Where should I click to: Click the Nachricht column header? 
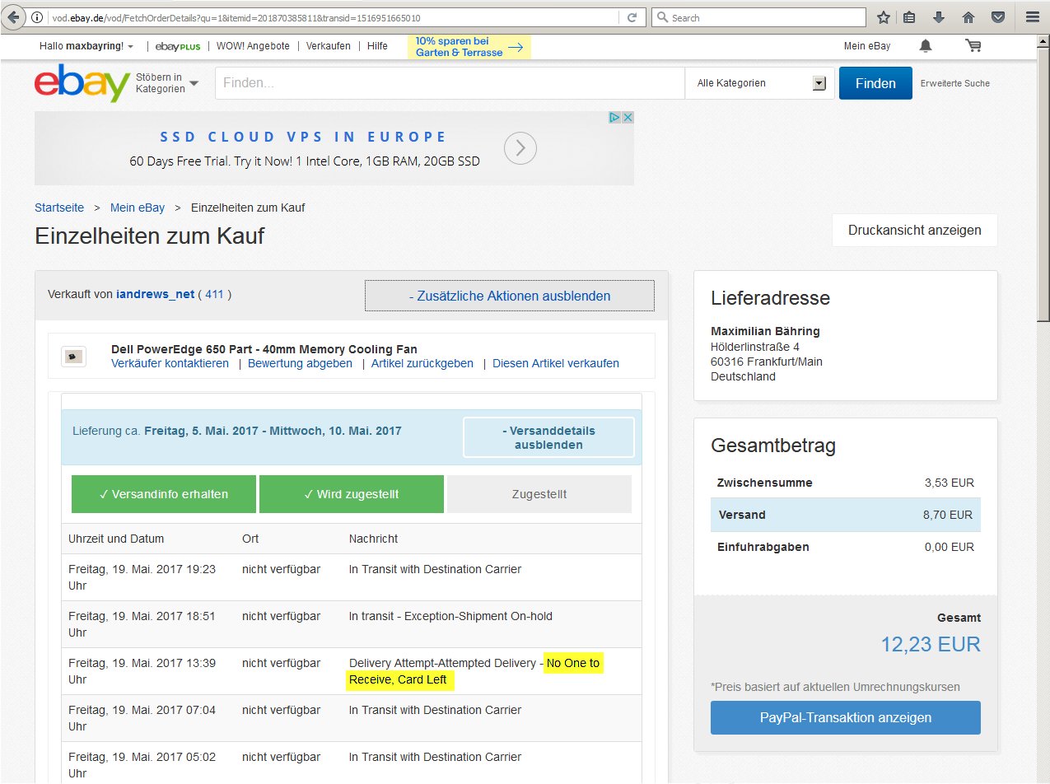click(x=373, y=539)
